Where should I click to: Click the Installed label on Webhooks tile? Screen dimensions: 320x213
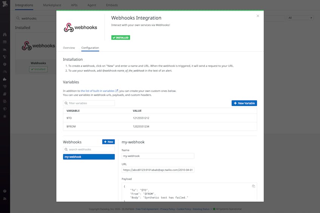[x=39, y=69]
